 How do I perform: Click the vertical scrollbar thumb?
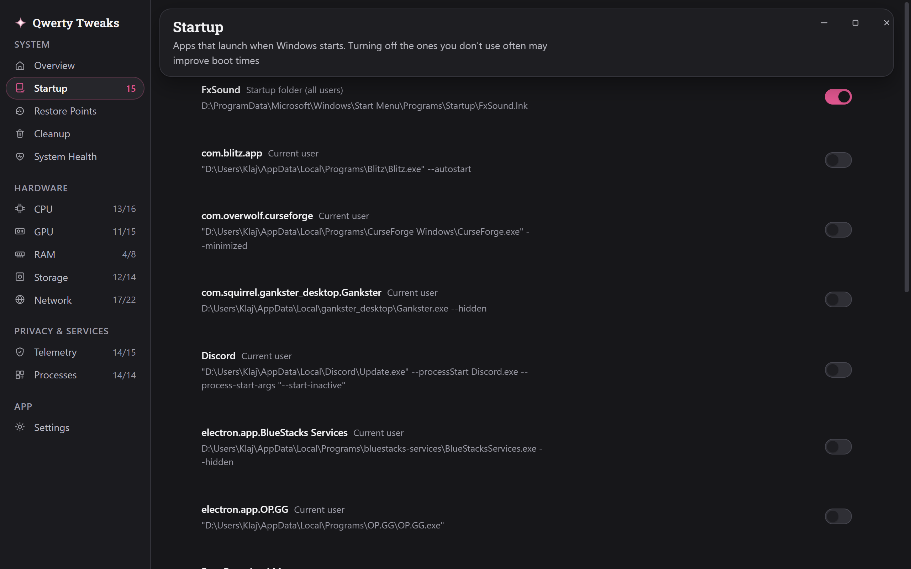[906, 147]
